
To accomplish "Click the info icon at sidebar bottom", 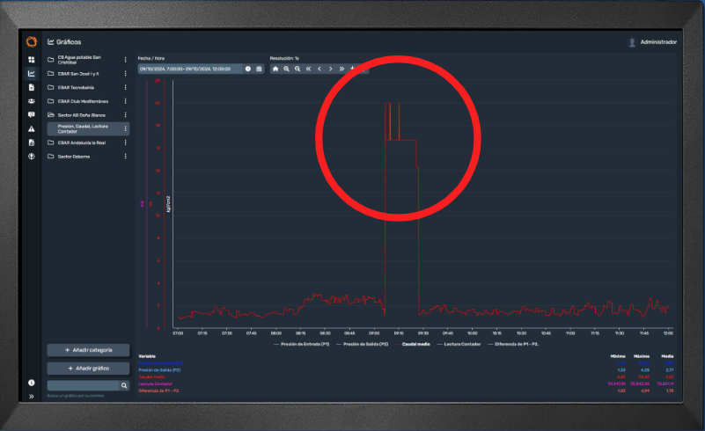I will coord(32,383).
